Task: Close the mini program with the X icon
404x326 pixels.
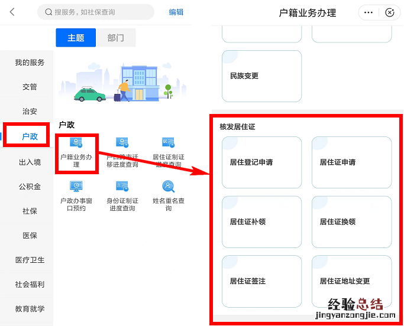Action: point(390,12)
